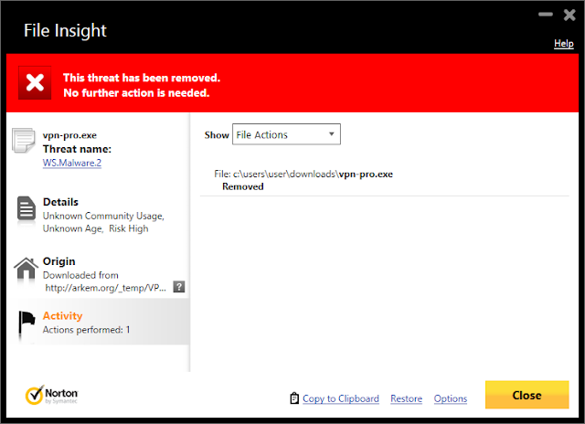This screenshot has height=424, width=585.
Task: Click the question mark icon beside the URL
Action: pyautogui.click(x=179, y=287)
